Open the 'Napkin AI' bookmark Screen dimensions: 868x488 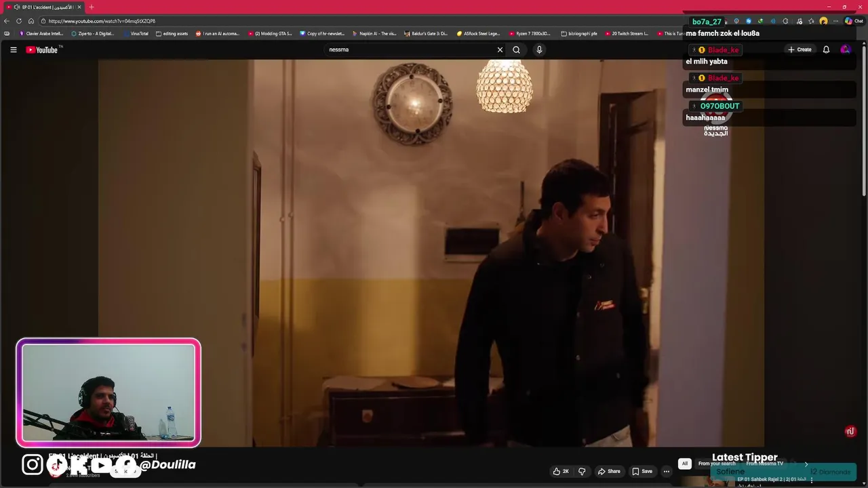(x=374, y=33)
